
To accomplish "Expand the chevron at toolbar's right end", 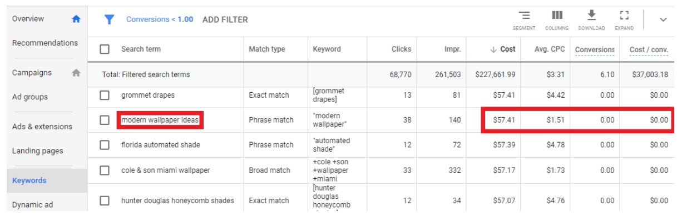I will 663,19.
